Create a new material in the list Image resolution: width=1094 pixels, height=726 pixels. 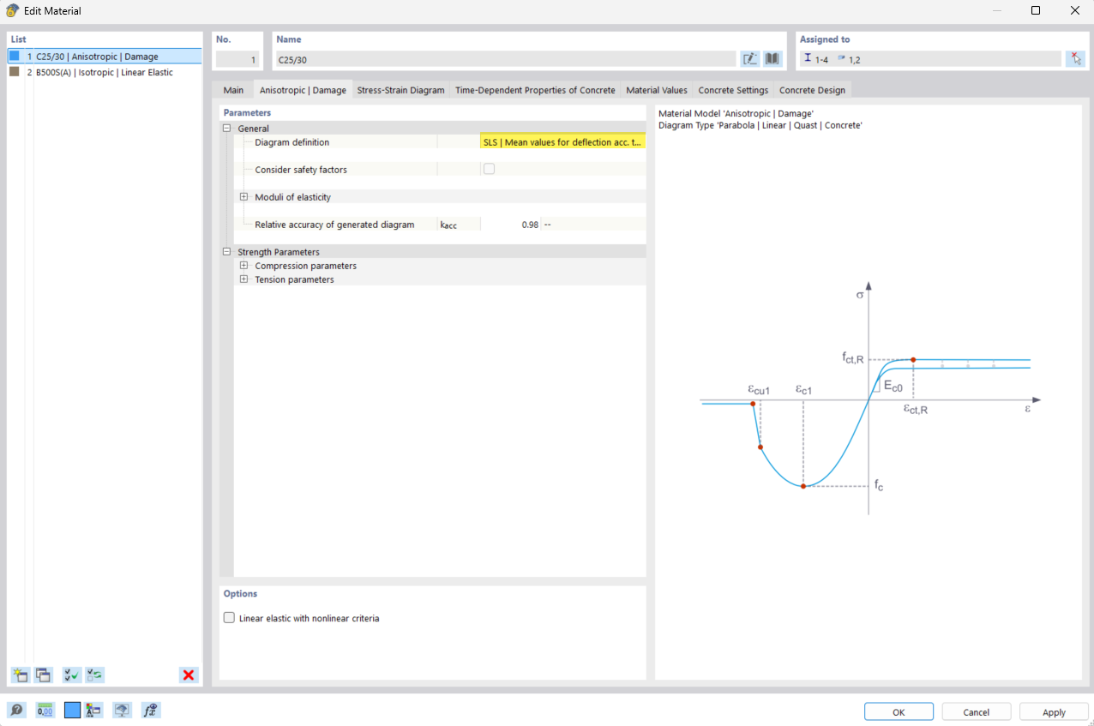[20, 675]
